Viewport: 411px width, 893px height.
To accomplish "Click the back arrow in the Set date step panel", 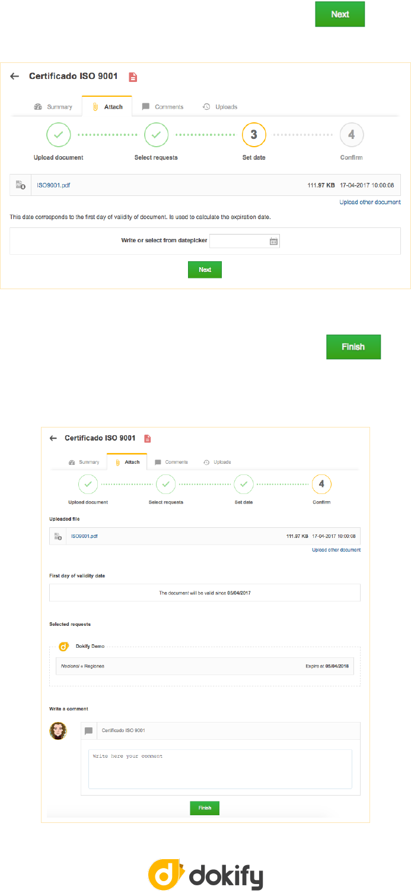I will coord(15,77).
